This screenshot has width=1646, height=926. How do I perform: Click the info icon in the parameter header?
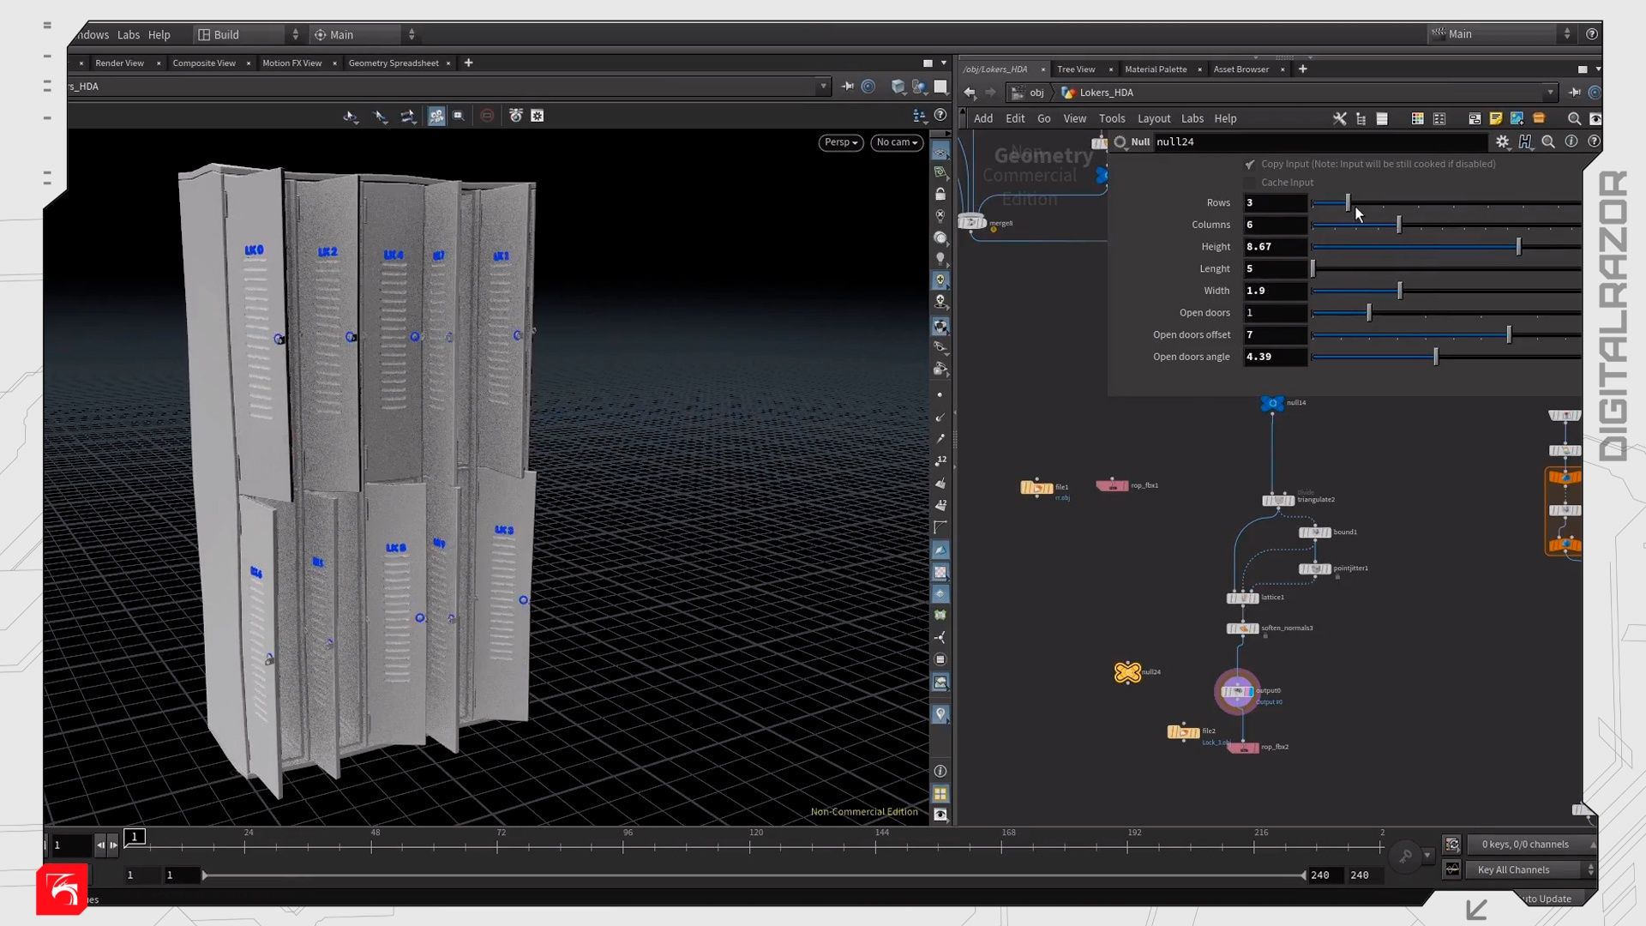1571,142
